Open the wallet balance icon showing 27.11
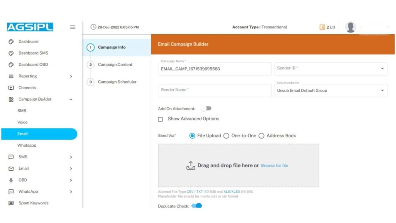 click(x=322, y=27)
